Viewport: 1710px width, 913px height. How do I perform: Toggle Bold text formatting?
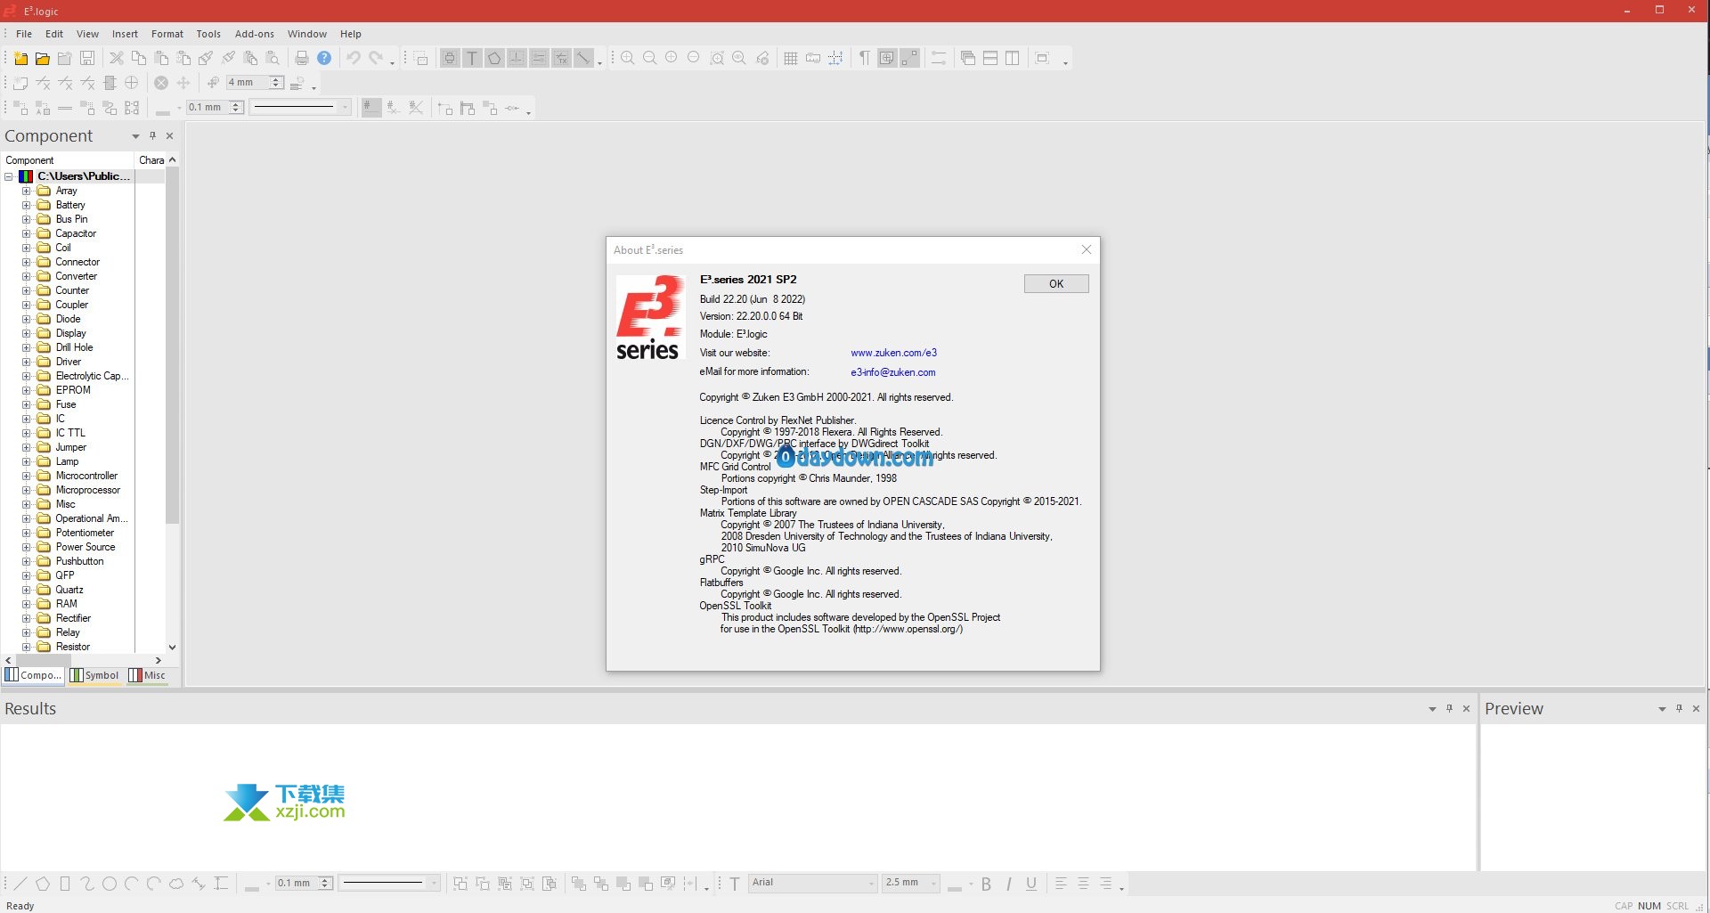pos(986,884)
